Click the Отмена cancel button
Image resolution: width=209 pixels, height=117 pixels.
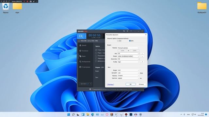tap(141, 84)
